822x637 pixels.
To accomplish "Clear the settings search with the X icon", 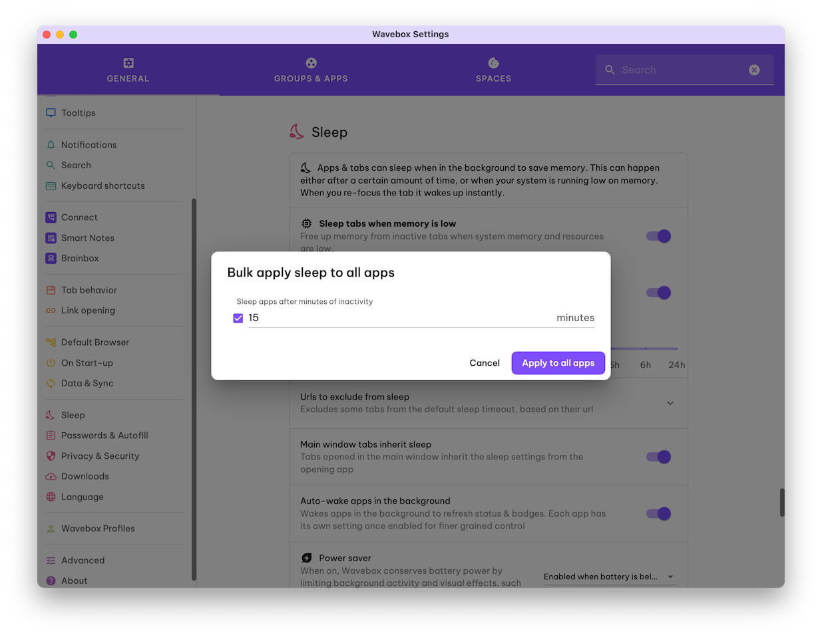I will coord(754,70).
